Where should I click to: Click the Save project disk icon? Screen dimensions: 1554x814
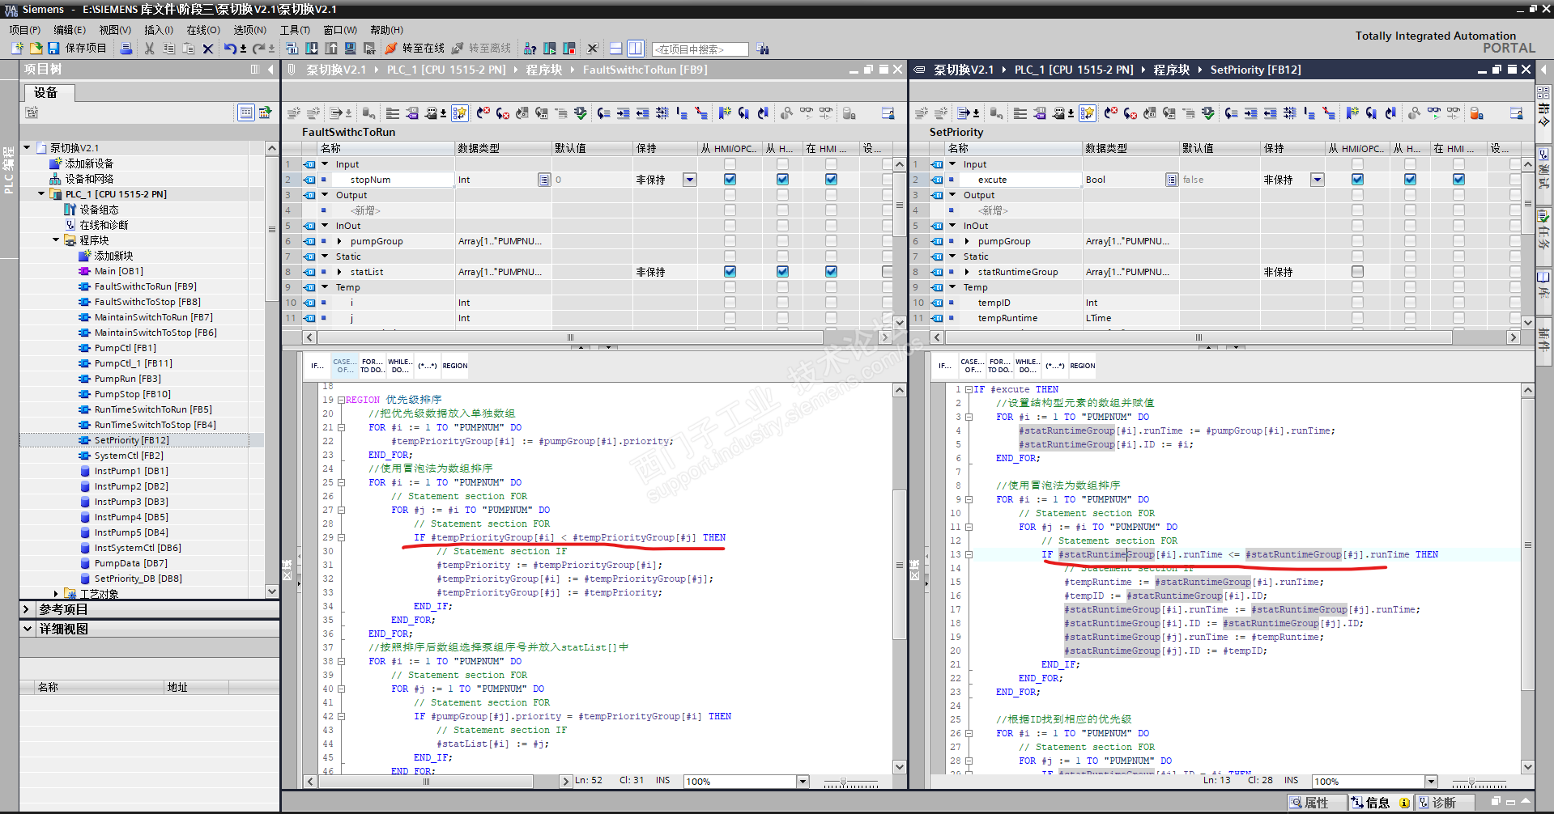(x=53, y=49)
